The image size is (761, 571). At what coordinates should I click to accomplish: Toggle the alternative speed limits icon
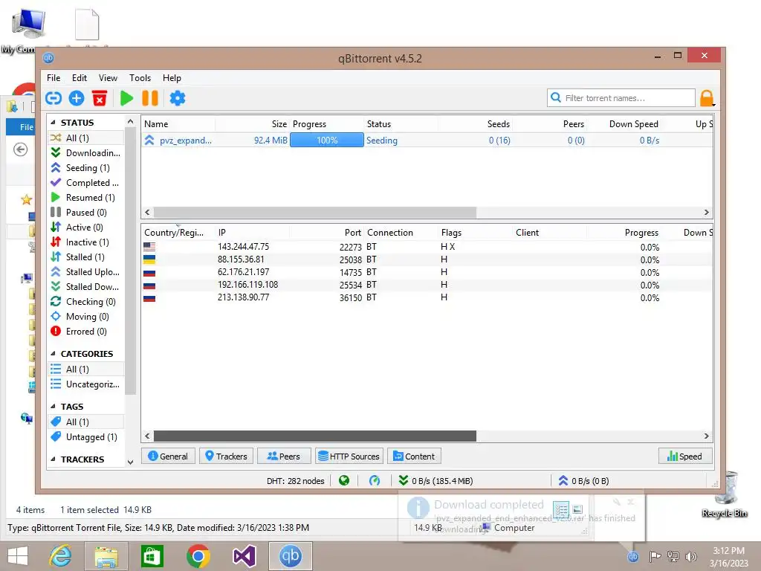pos(375,481)
